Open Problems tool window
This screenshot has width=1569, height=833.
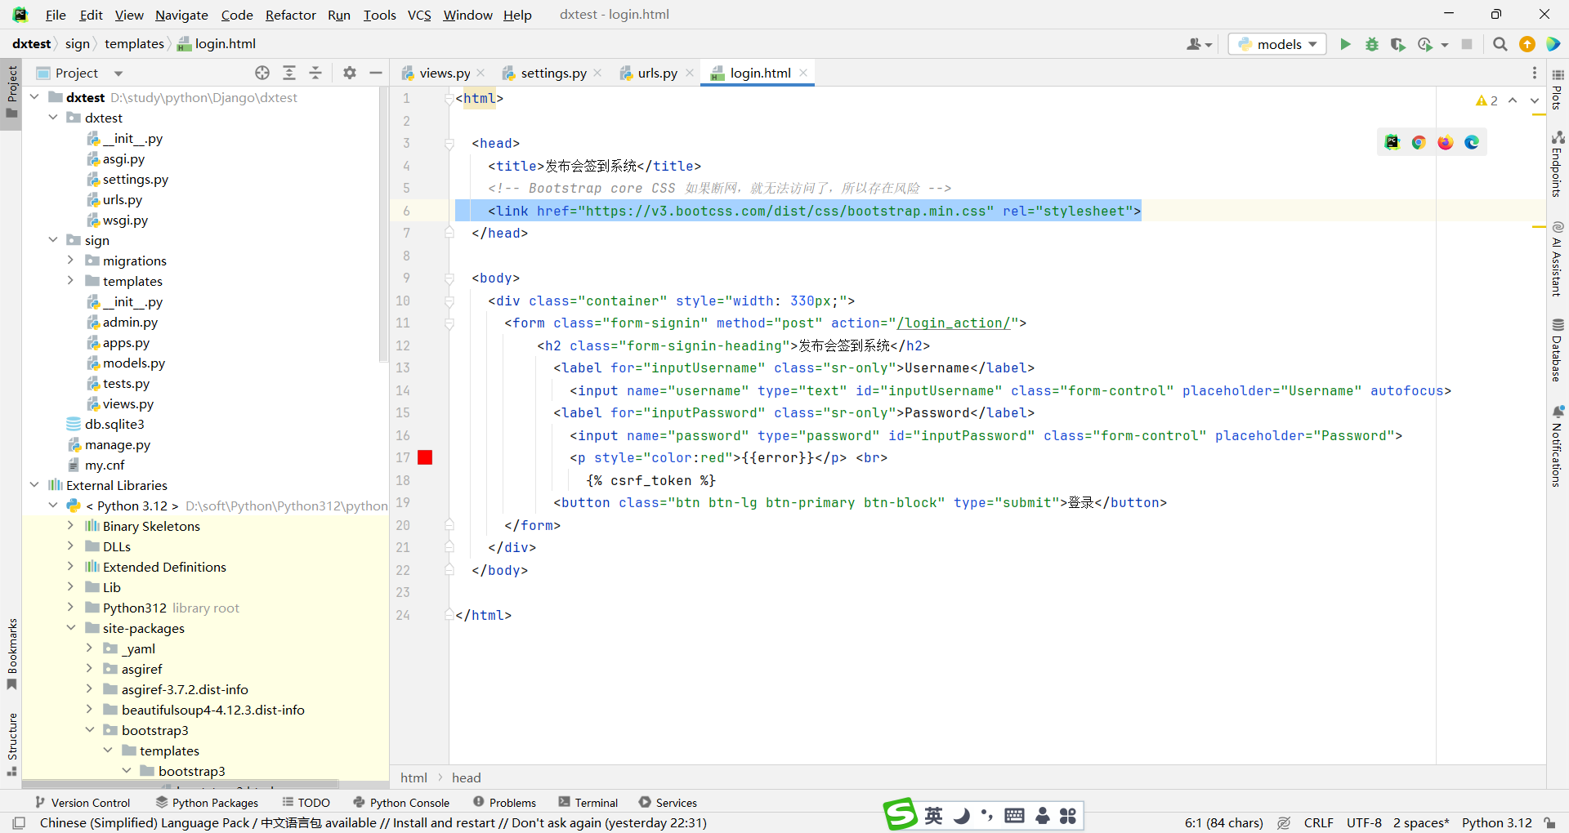[504, 803]
